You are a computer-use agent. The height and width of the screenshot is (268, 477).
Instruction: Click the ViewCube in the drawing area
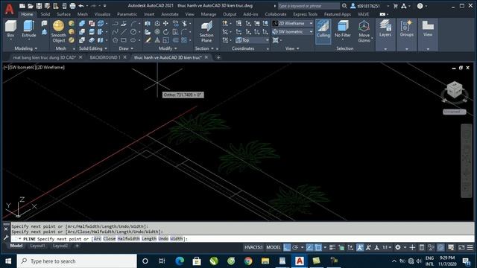point(455,90)
